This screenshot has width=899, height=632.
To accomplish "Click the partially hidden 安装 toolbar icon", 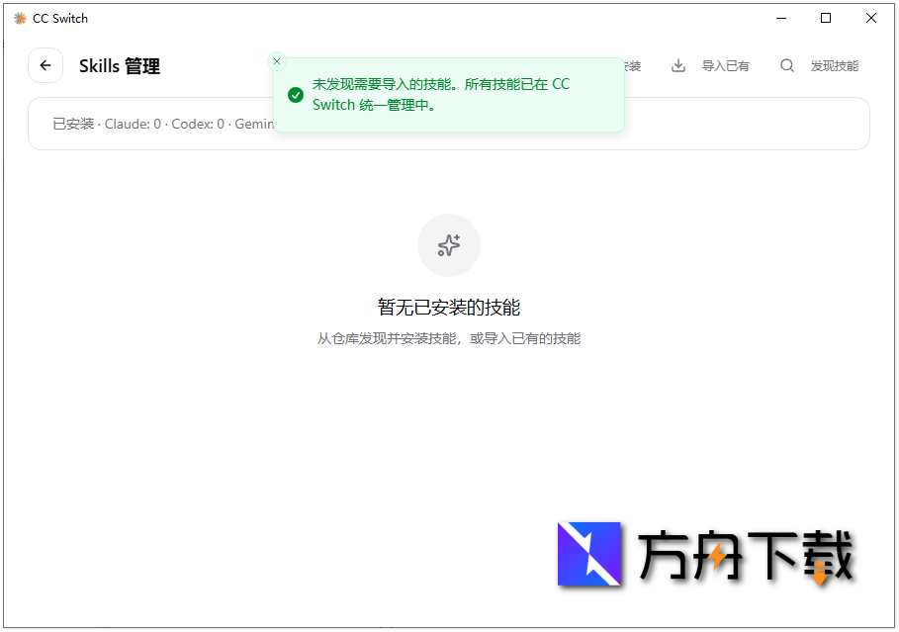I will [x=633, y=65].
